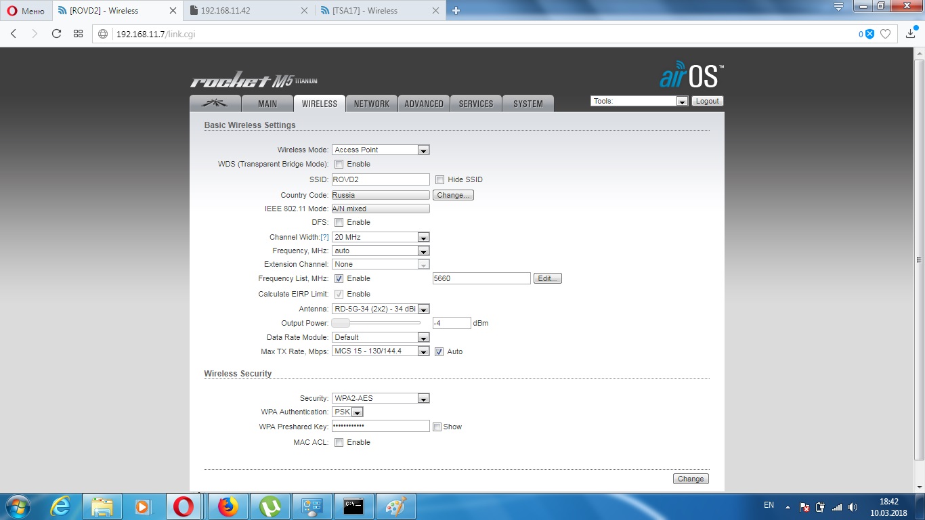Open the Antenna selection dropdown

(381, 309)
